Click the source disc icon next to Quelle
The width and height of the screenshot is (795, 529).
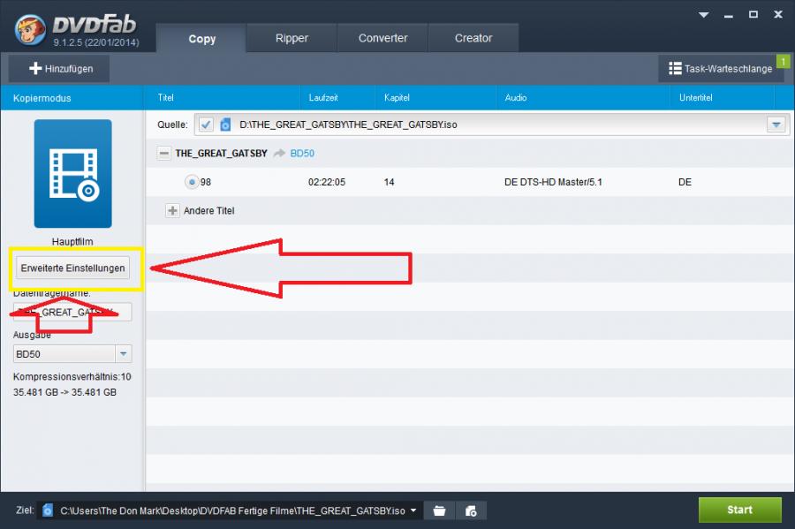225,125
